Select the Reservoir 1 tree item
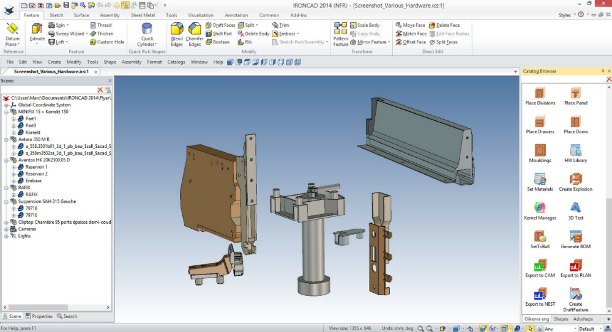612x332 pixels. click(36, 167)
